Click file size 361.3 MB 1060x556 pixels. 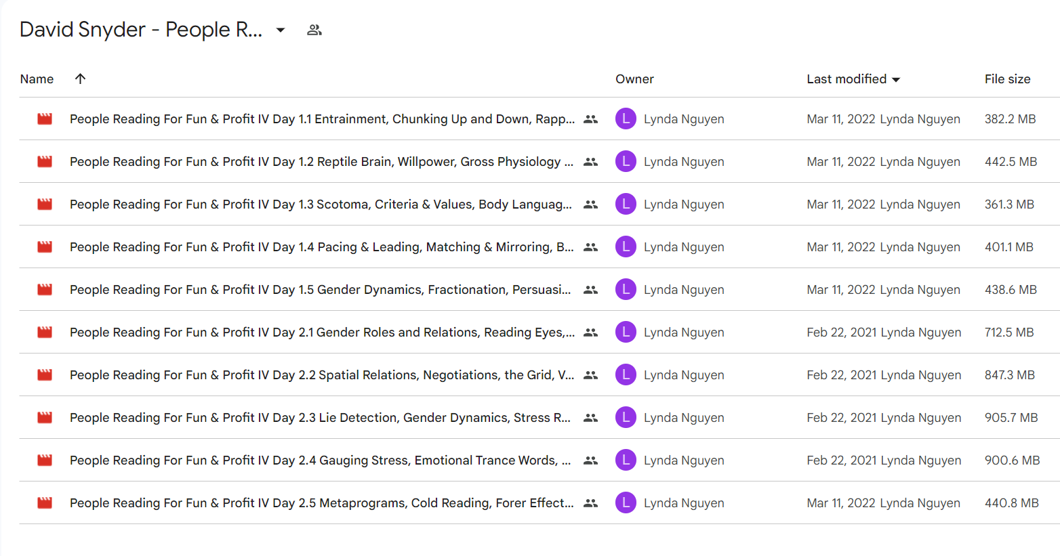(x=1009, y=205)
